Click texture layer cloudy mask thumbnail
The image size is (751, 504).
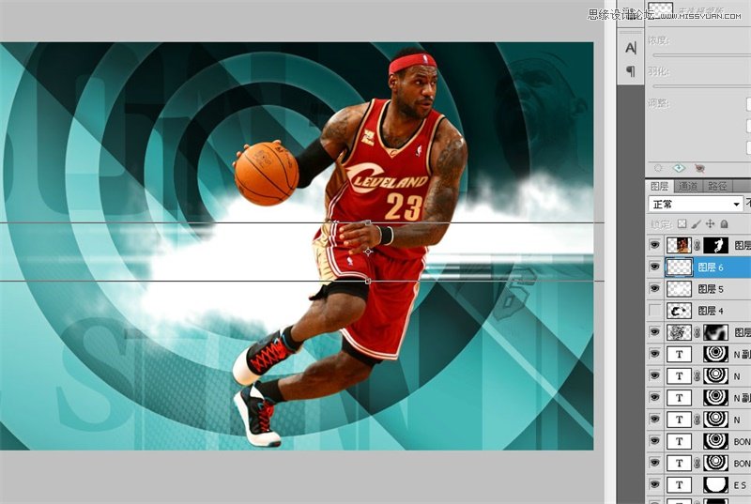(x=715, y=332)
